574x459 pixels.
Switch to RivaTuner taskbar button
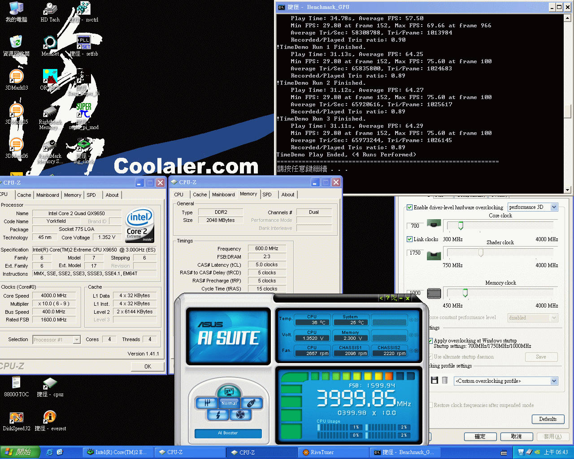tap(333, 452)
